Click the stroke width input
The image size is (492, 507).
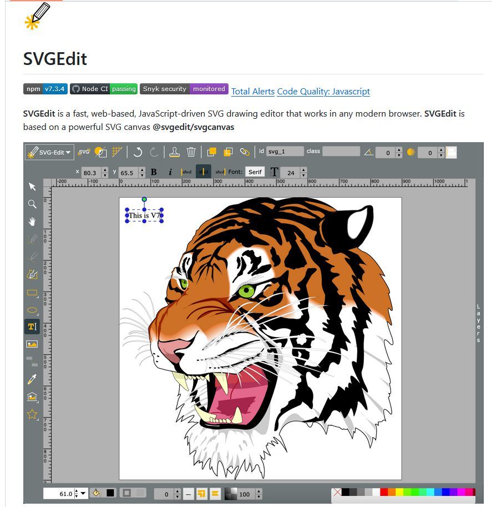(x=164, y=494)
